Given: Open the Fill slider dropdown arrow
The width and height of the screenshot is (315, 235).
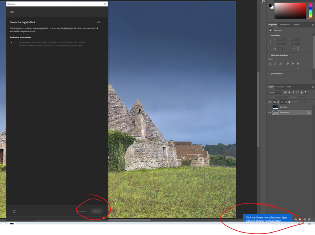Looking at the screenshot, I should click(x=304, y=102).
